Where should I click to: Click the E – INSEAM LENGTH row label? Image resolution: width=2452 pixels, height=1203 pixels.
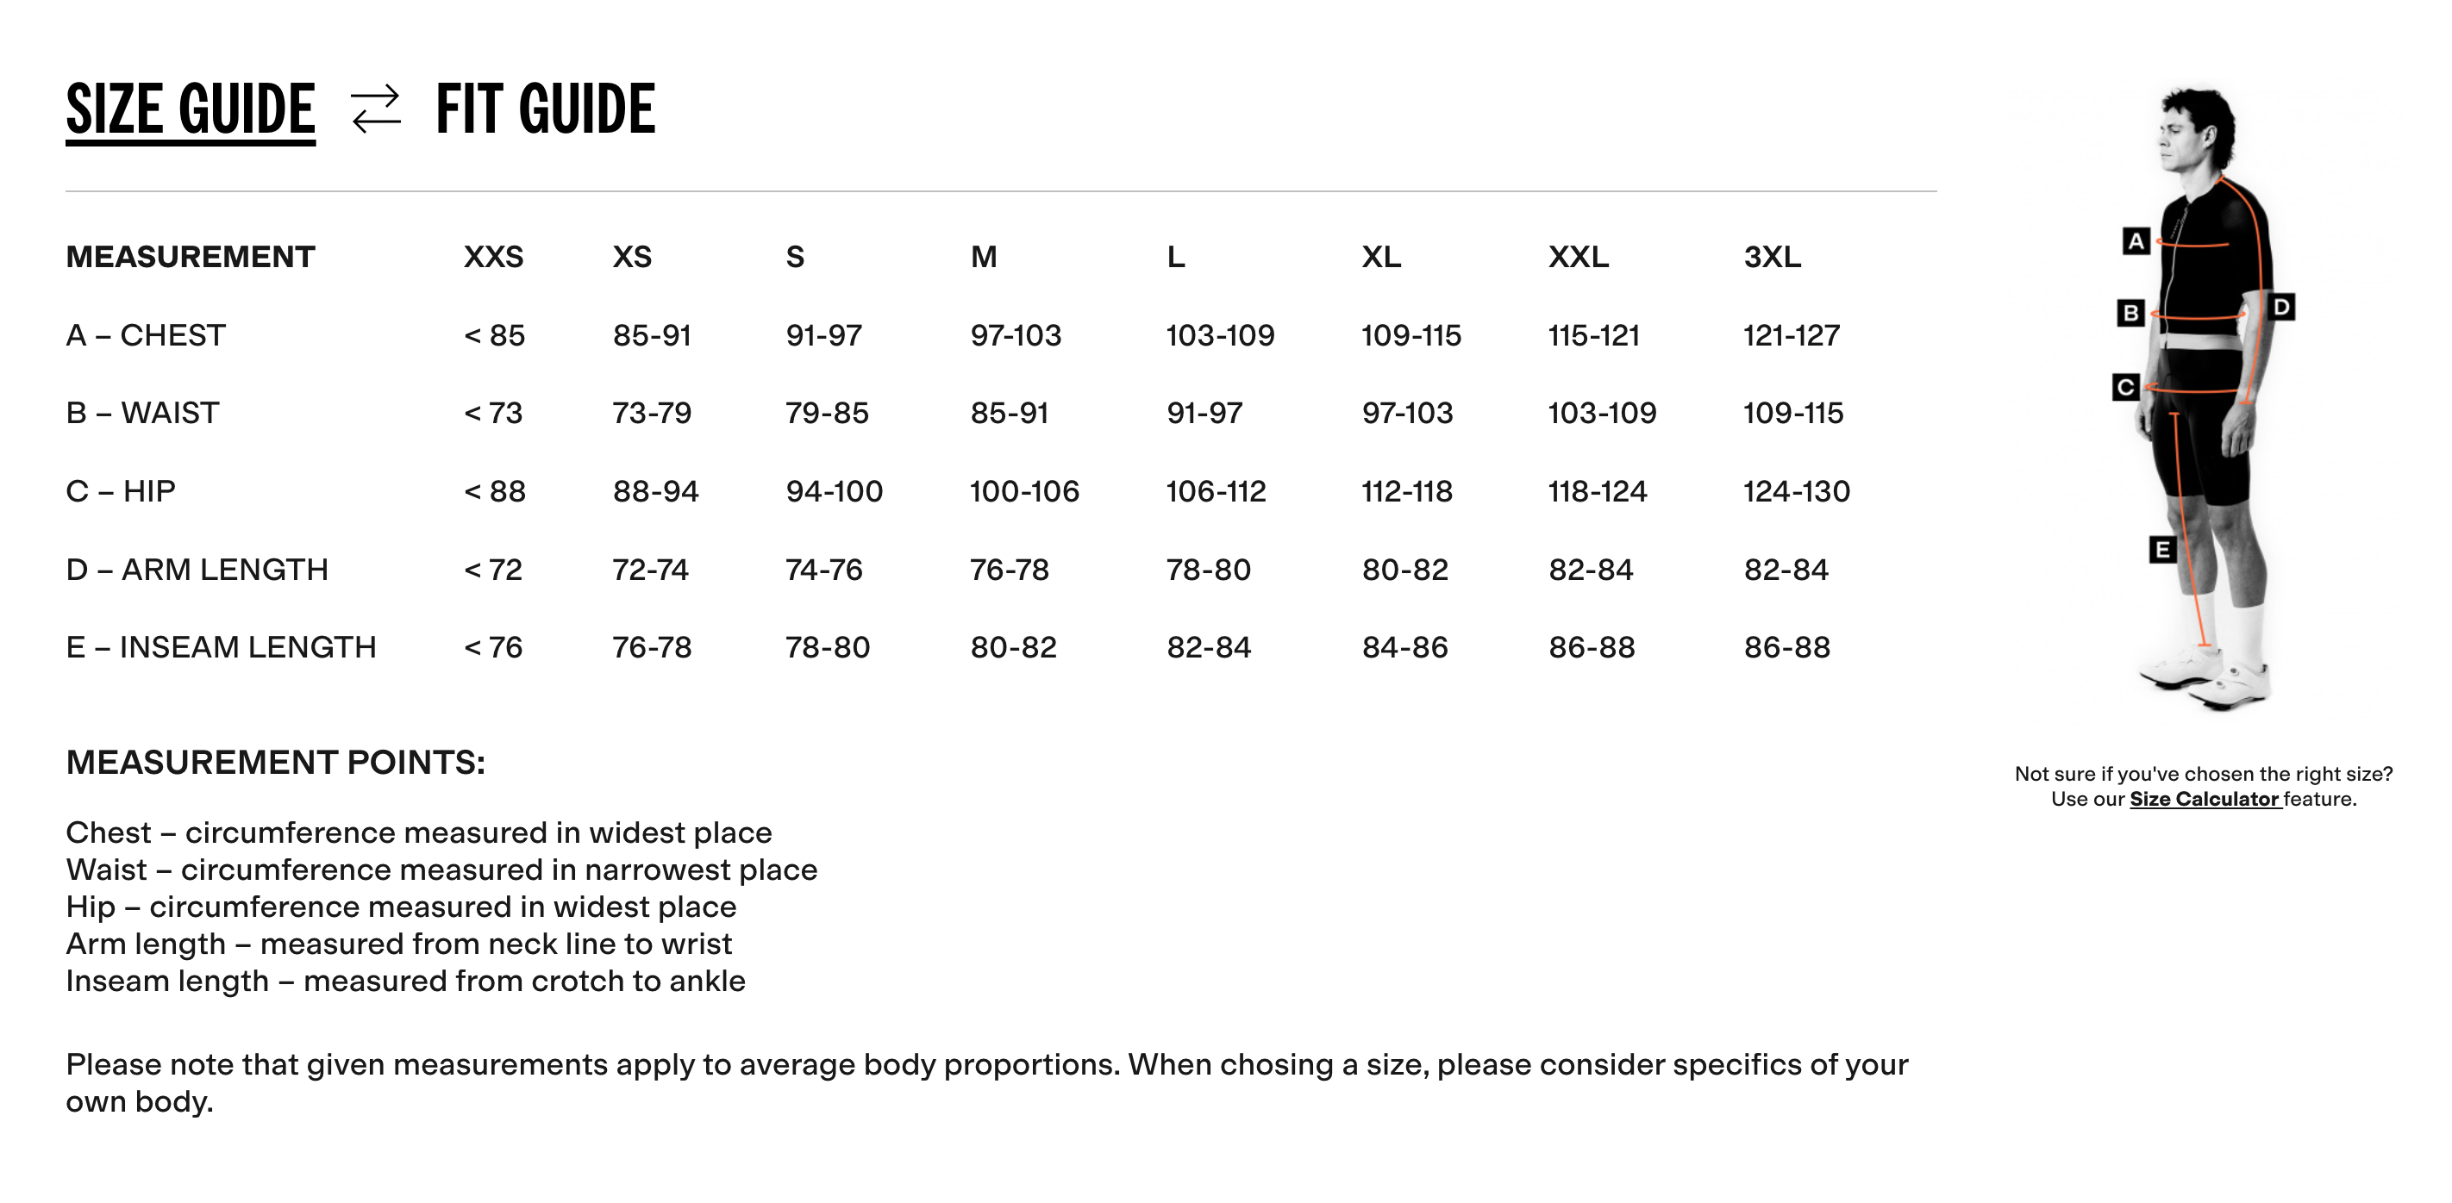coord(221,647)
